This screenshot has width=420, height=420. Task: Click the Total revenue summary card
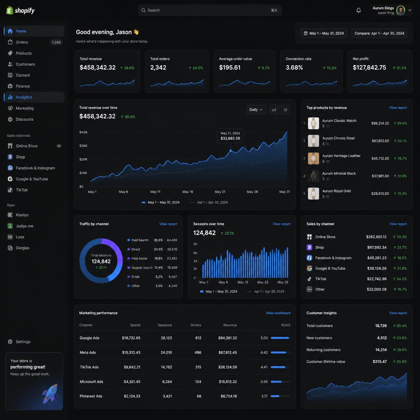coord(107,71)
